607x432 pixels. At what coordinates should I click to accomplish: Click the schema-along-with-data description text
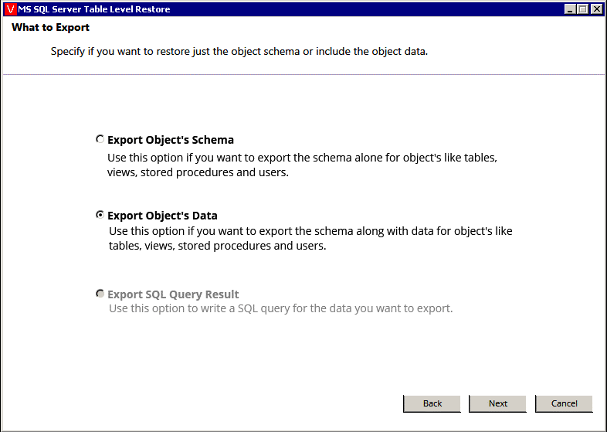310,238
